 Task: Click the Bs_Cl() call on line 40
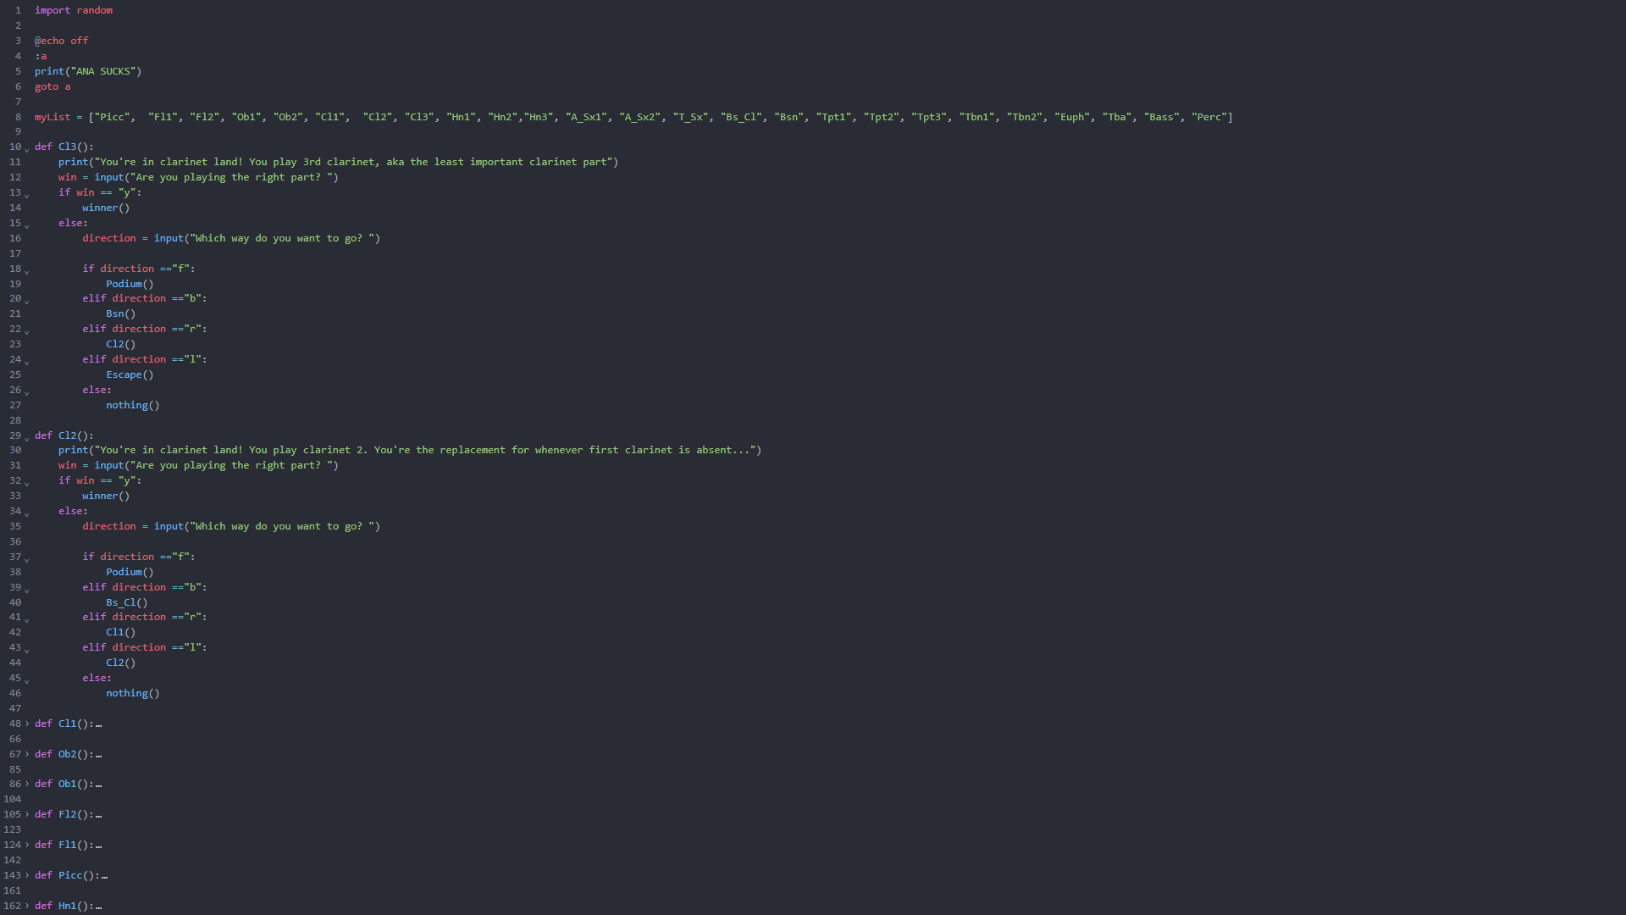(127, 602)
